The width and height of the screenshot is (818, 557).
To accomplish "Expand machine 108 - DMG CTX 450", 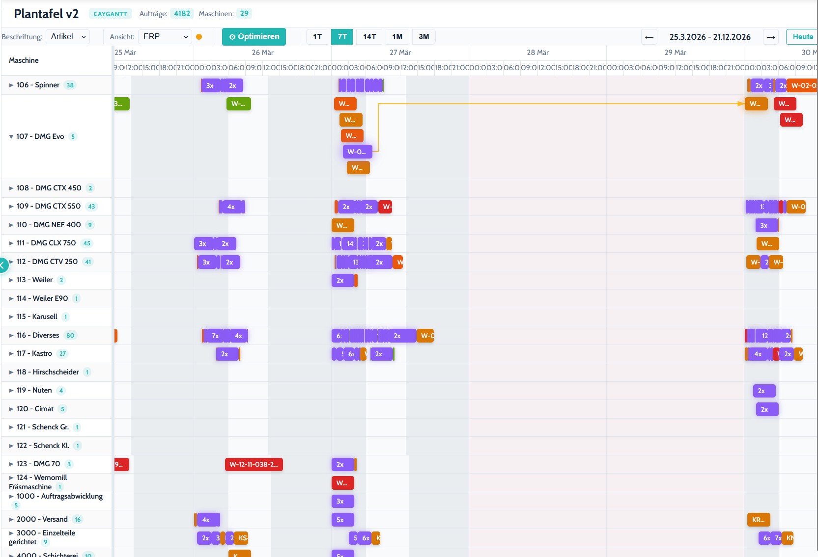I will tap(11, 188).
